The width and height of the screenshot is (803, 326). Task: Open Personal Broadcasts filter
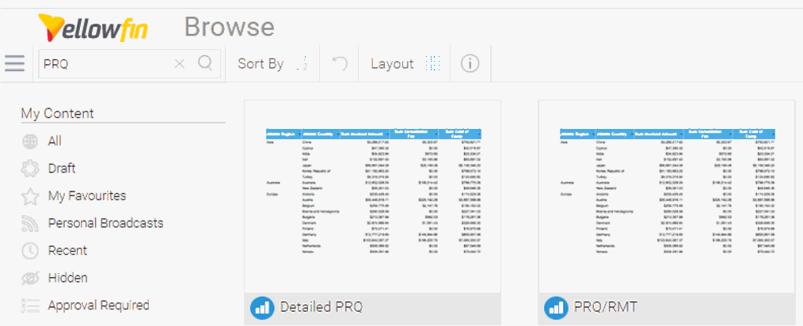pos(105,223)
